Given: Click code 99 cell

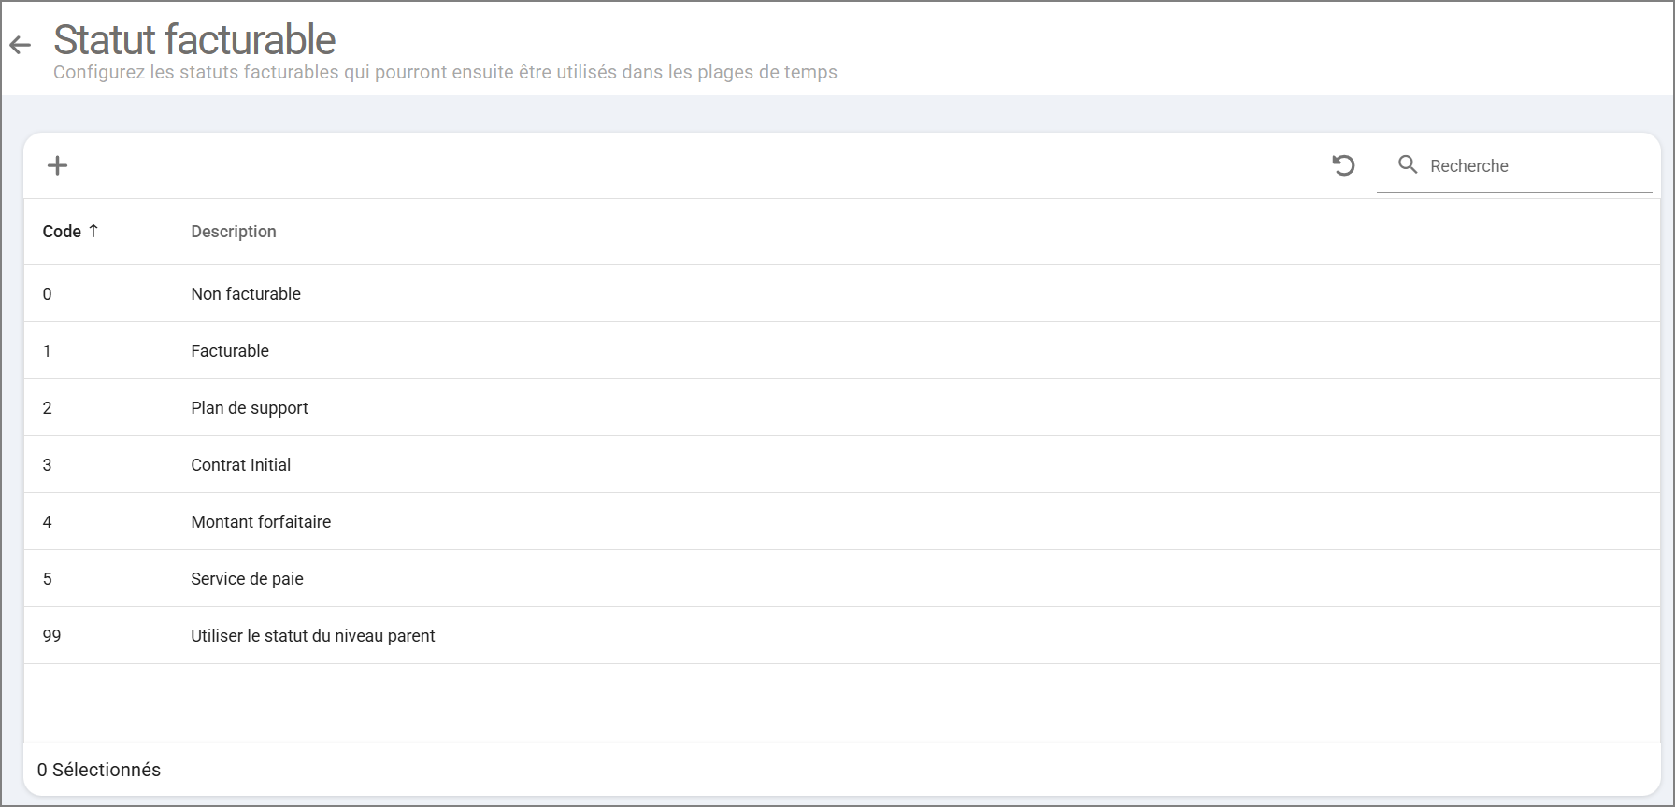Looking at the screenshot, I should [x=51, y=636].
